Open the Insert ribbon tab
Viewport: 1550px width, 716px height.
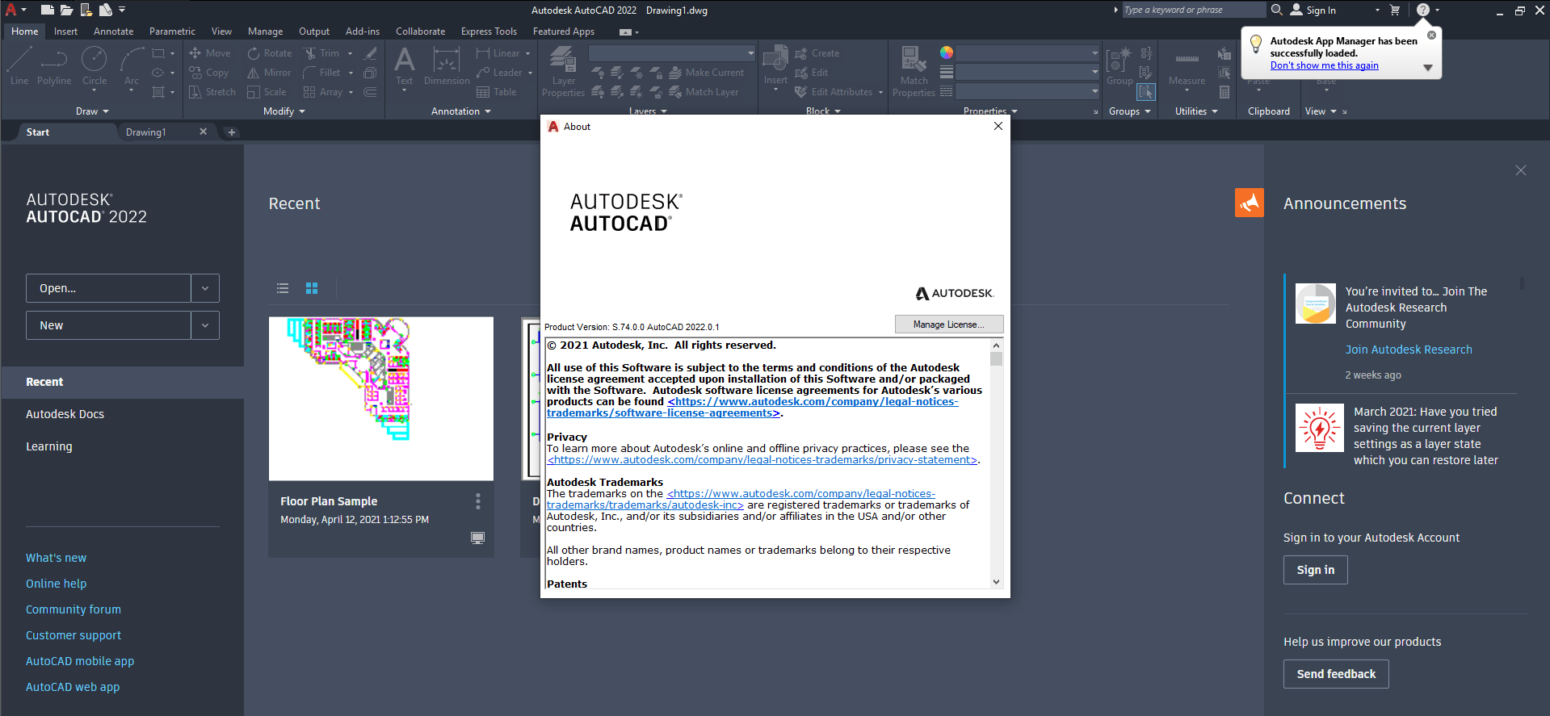tap(65, 31)
